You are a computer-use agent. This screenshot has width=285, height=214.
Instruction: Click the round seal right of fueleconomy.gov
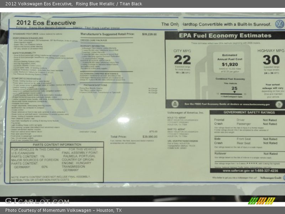coord(279,104)
